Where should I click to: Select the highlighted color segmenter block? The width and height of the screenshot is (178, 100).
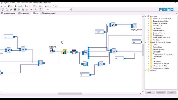click(65, 52)
